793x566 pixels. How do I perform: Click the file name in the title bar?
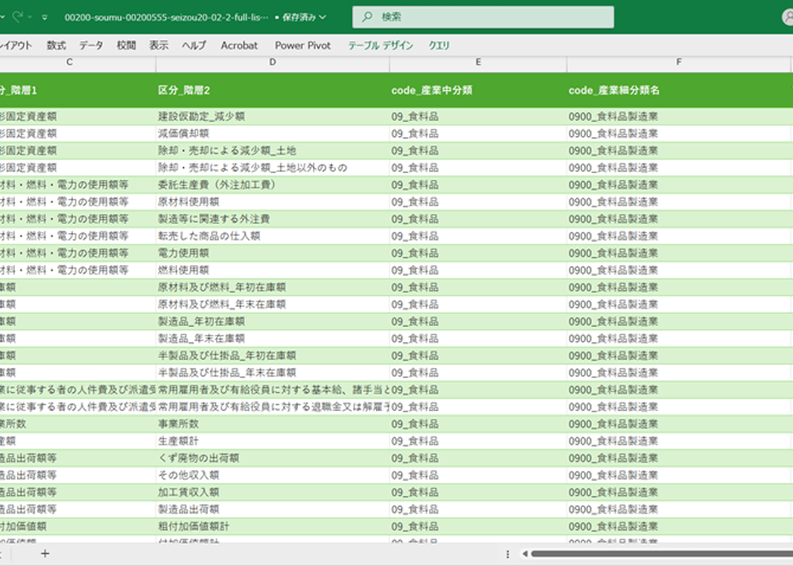(x=166, y=17)
